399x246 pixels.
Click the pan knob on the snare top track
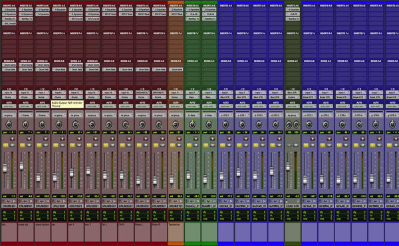tap(25, 124)
